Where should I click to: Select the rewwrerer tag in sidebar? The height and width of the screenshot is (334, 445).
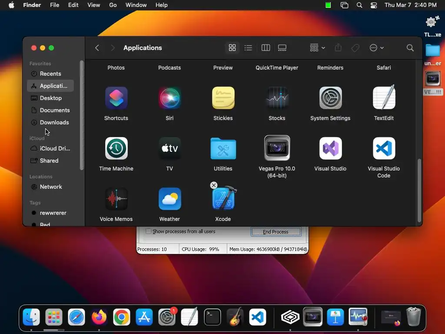tap(50, 213)
